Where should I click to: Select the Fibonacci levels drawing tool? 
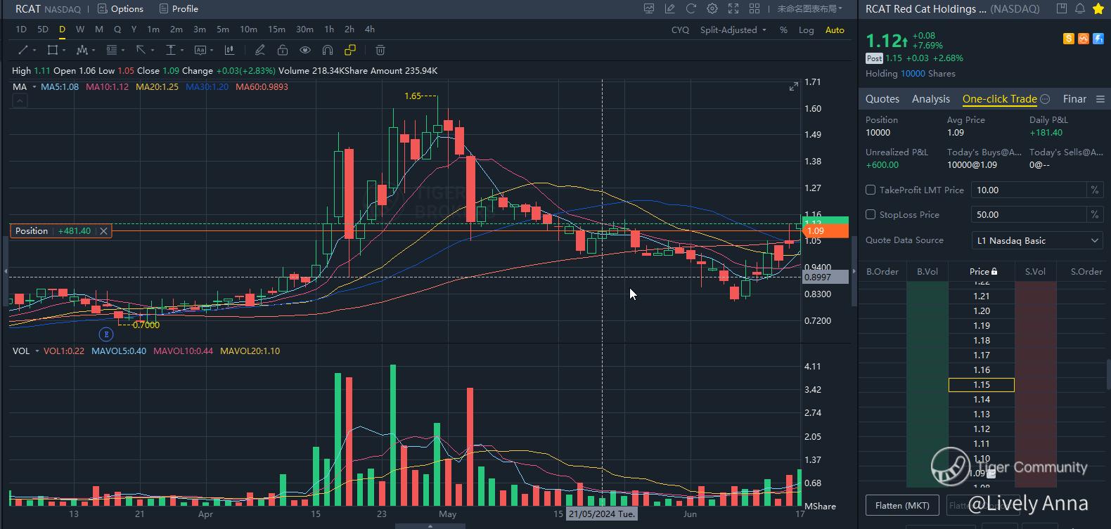pos(111,50)
